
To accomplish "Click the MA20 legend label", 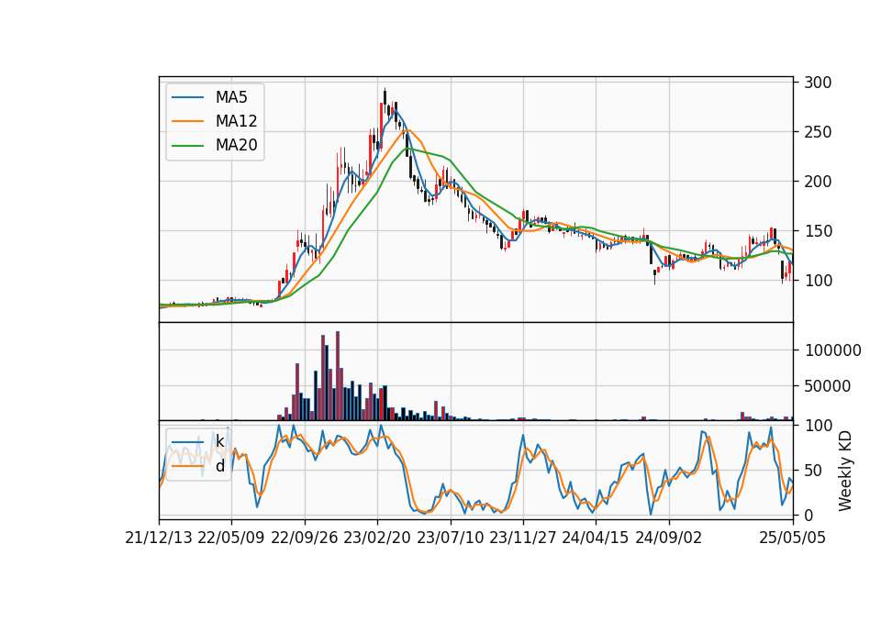I will click(236, 145).
